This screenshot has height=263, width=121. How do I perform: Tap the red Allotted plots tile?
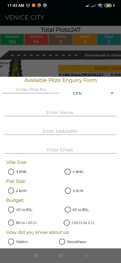[x=36, y=39]
